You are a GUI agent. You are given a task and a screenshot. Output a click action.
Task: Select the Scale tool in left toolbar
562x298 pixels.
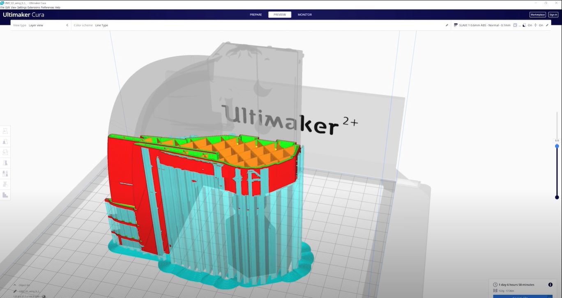(x=5, y=141)
